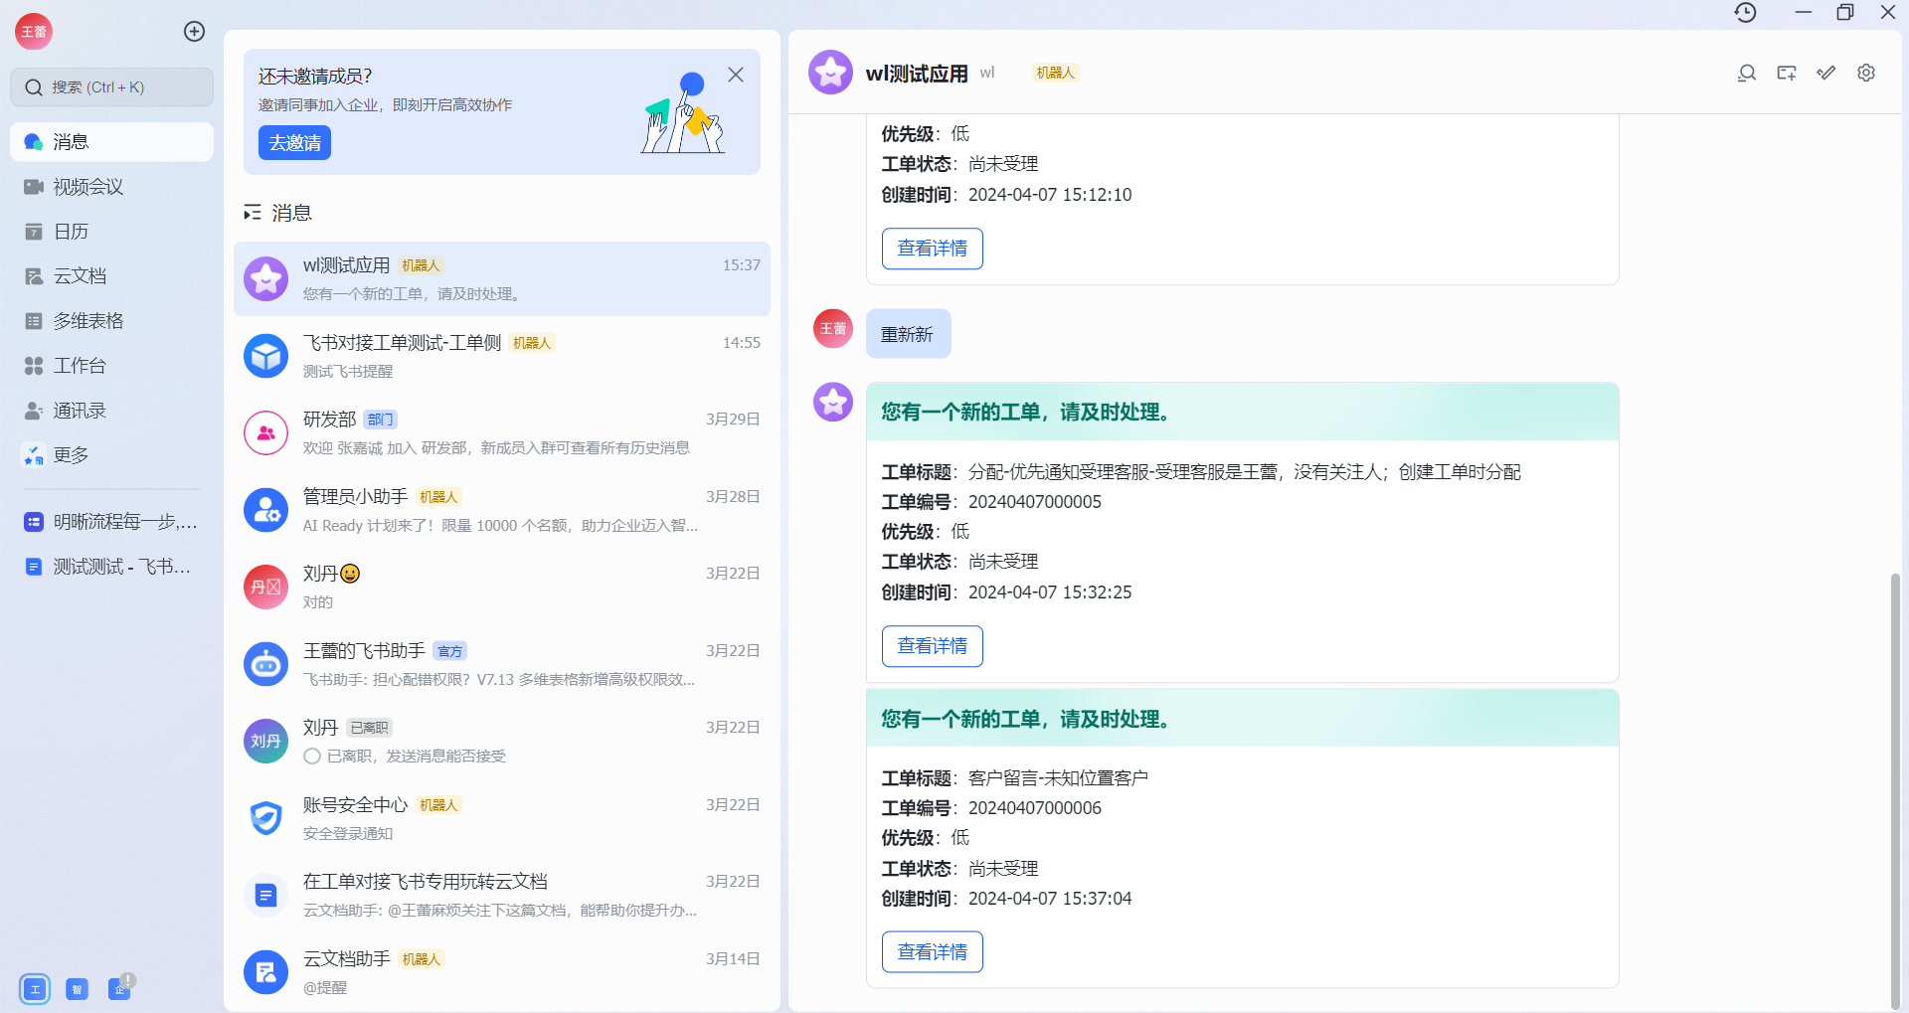Open chat settings gear icon
Viewport: 1909px width, 1013px height.
coord(1866,73)
